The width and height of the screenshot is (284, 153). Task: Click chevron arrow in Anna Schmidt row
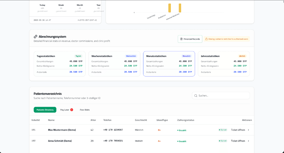point(248,141)
